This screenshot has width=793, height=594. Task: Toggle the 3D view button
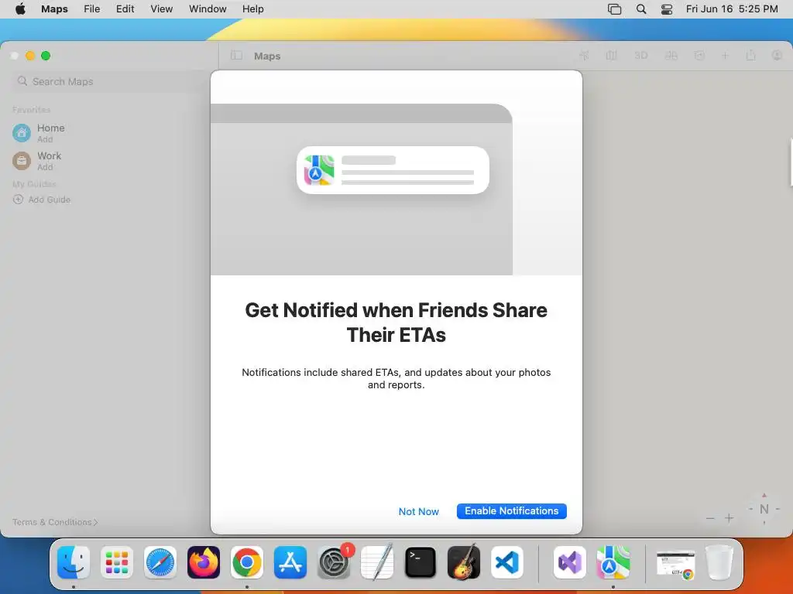point(640,56)
